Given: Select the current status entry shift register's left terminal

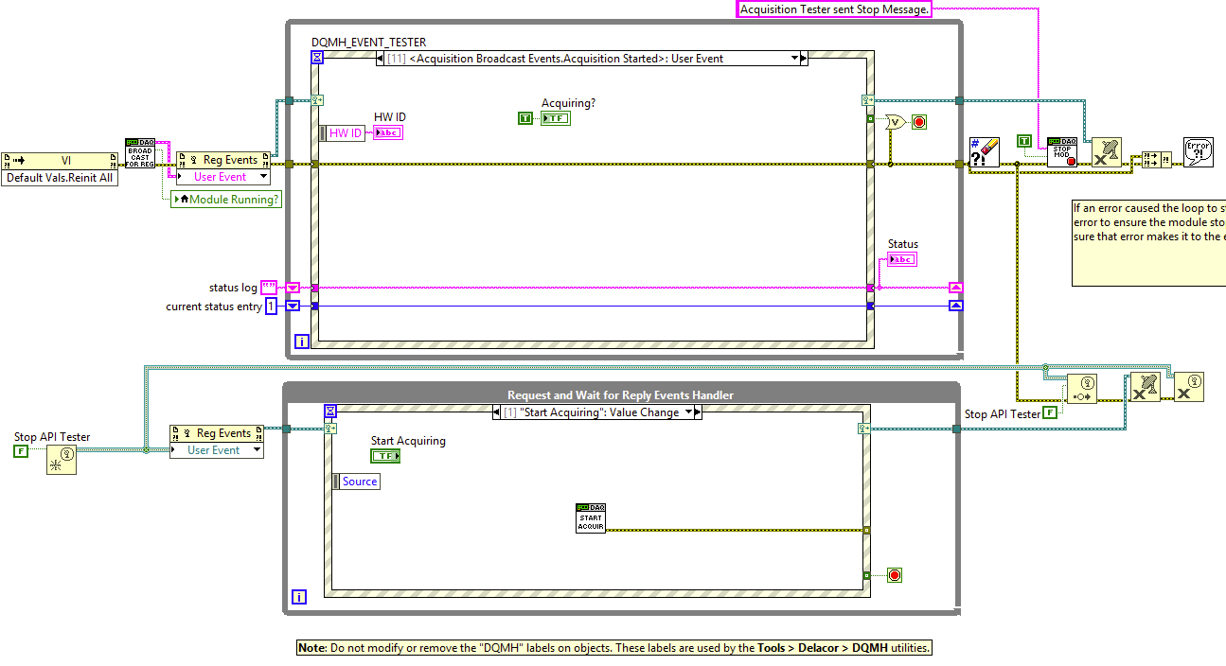Looking at the screenshot, I should (x=293, y=306).
